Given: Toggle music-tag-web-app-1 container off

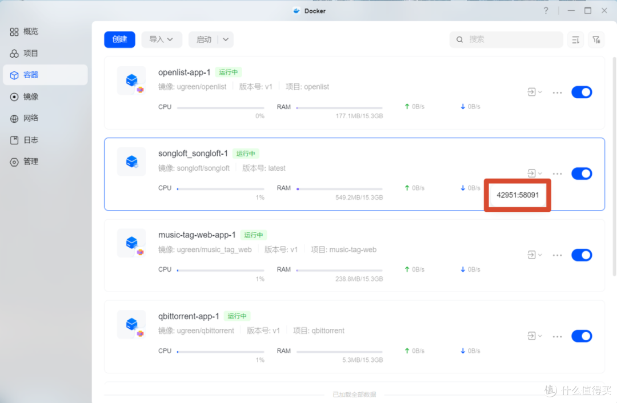Looking at the screenshot, I should coord(582,255).
